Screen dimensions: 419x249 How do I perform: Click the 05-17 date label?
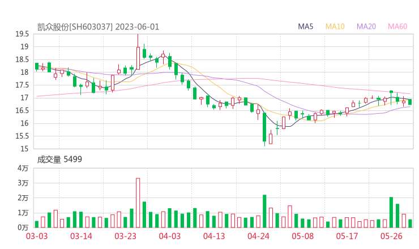coord(347,236)
